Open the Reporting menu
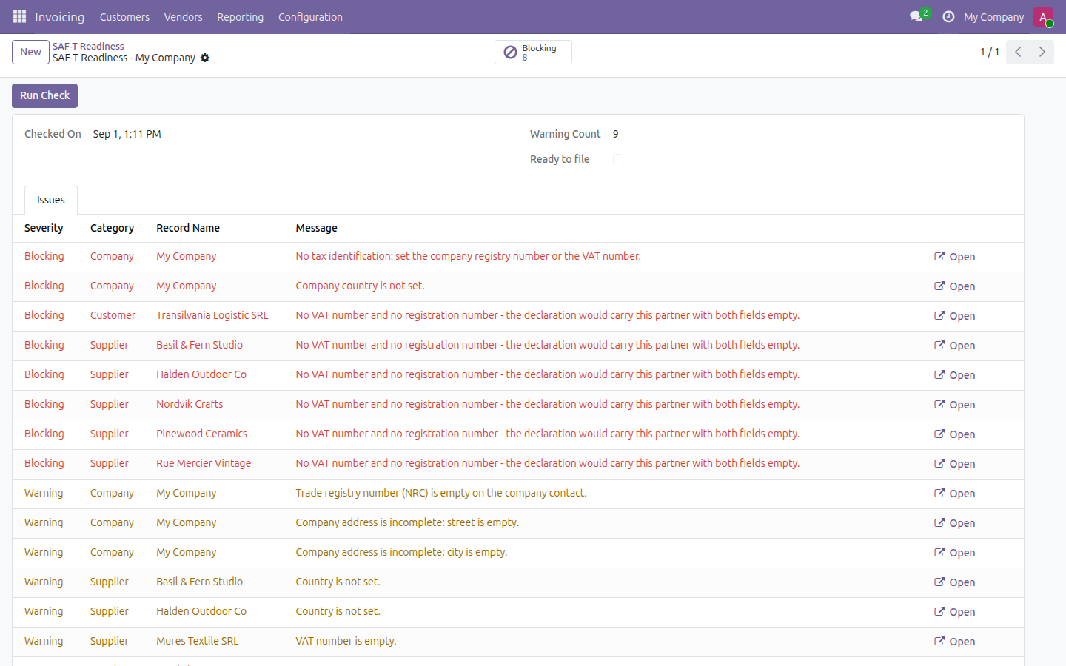The image size is (1066, 666). click(x=240, y=17)
